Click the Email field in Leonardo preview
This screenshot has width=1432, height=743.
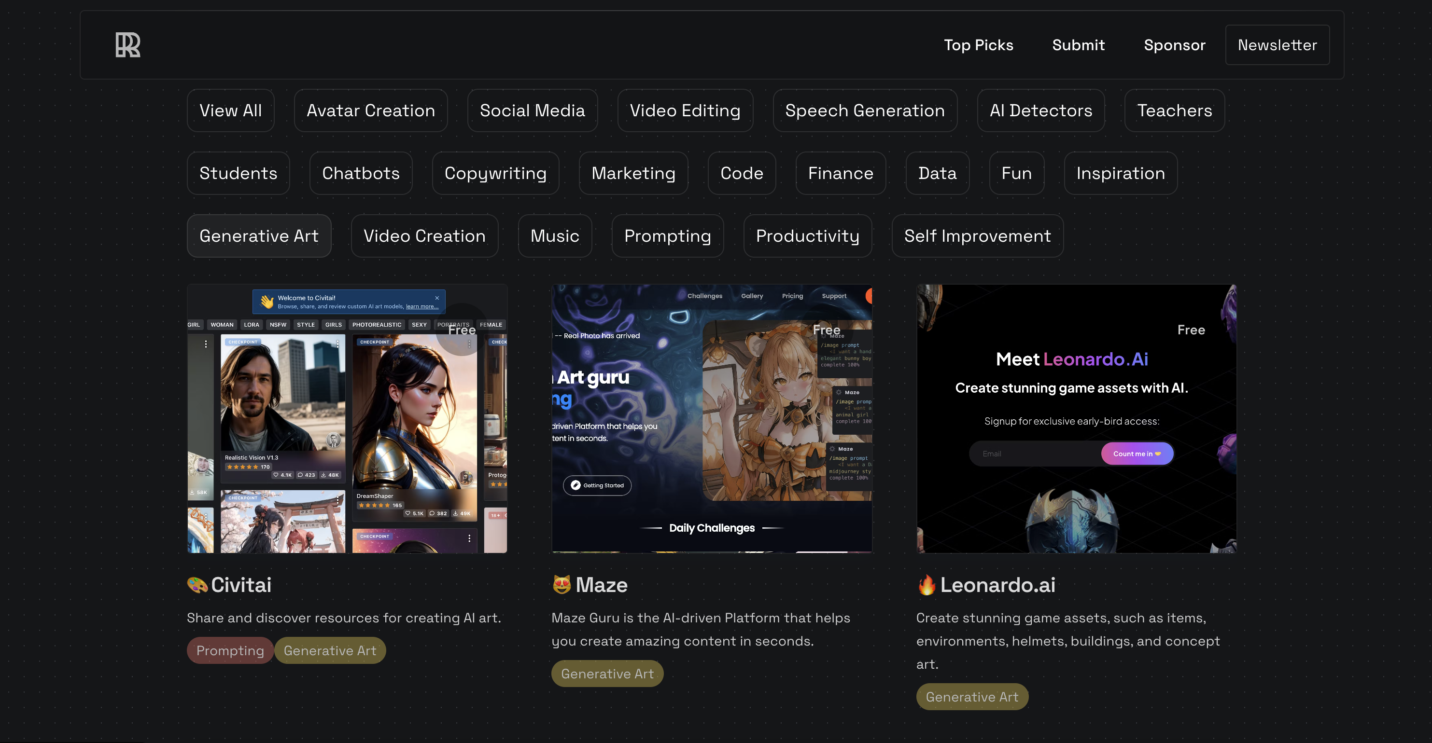click(x=1035, y=454)
